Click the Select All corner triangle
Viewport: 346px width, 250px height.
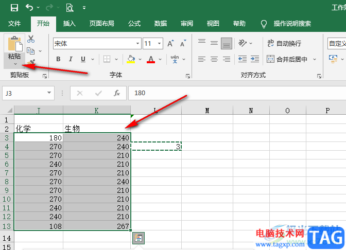9,110
